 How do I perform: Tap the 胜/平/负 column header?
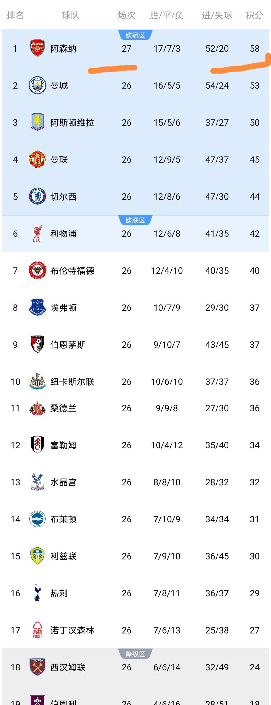click(166, 15)
